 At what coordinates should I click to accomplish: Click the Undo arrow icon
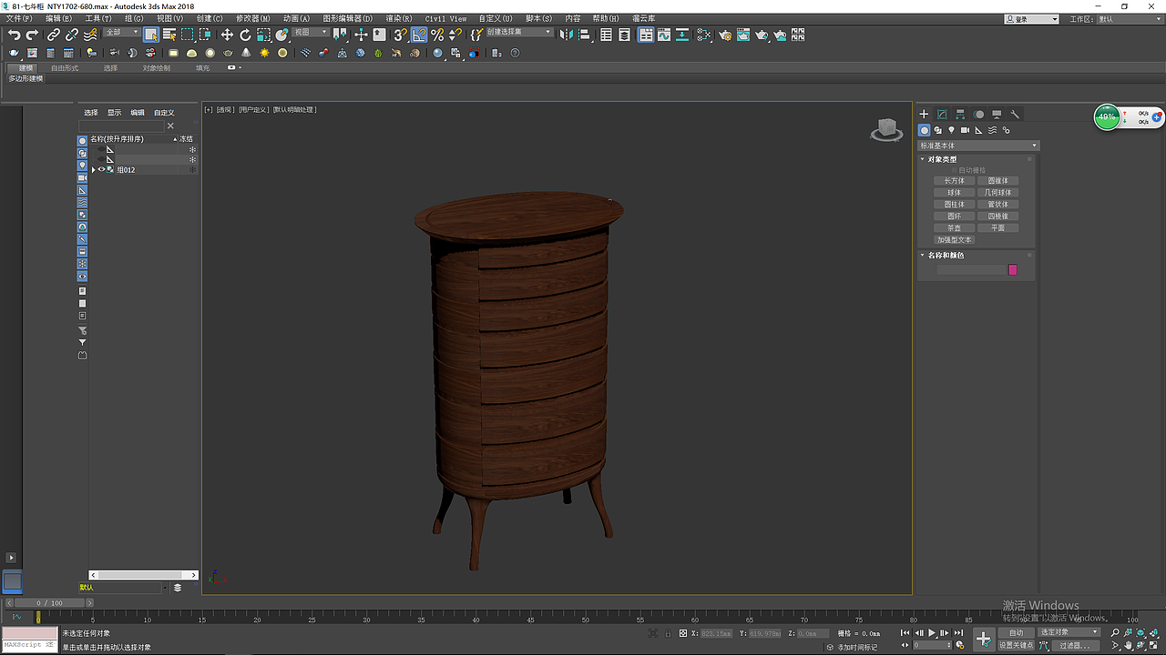tap(14, 35)
